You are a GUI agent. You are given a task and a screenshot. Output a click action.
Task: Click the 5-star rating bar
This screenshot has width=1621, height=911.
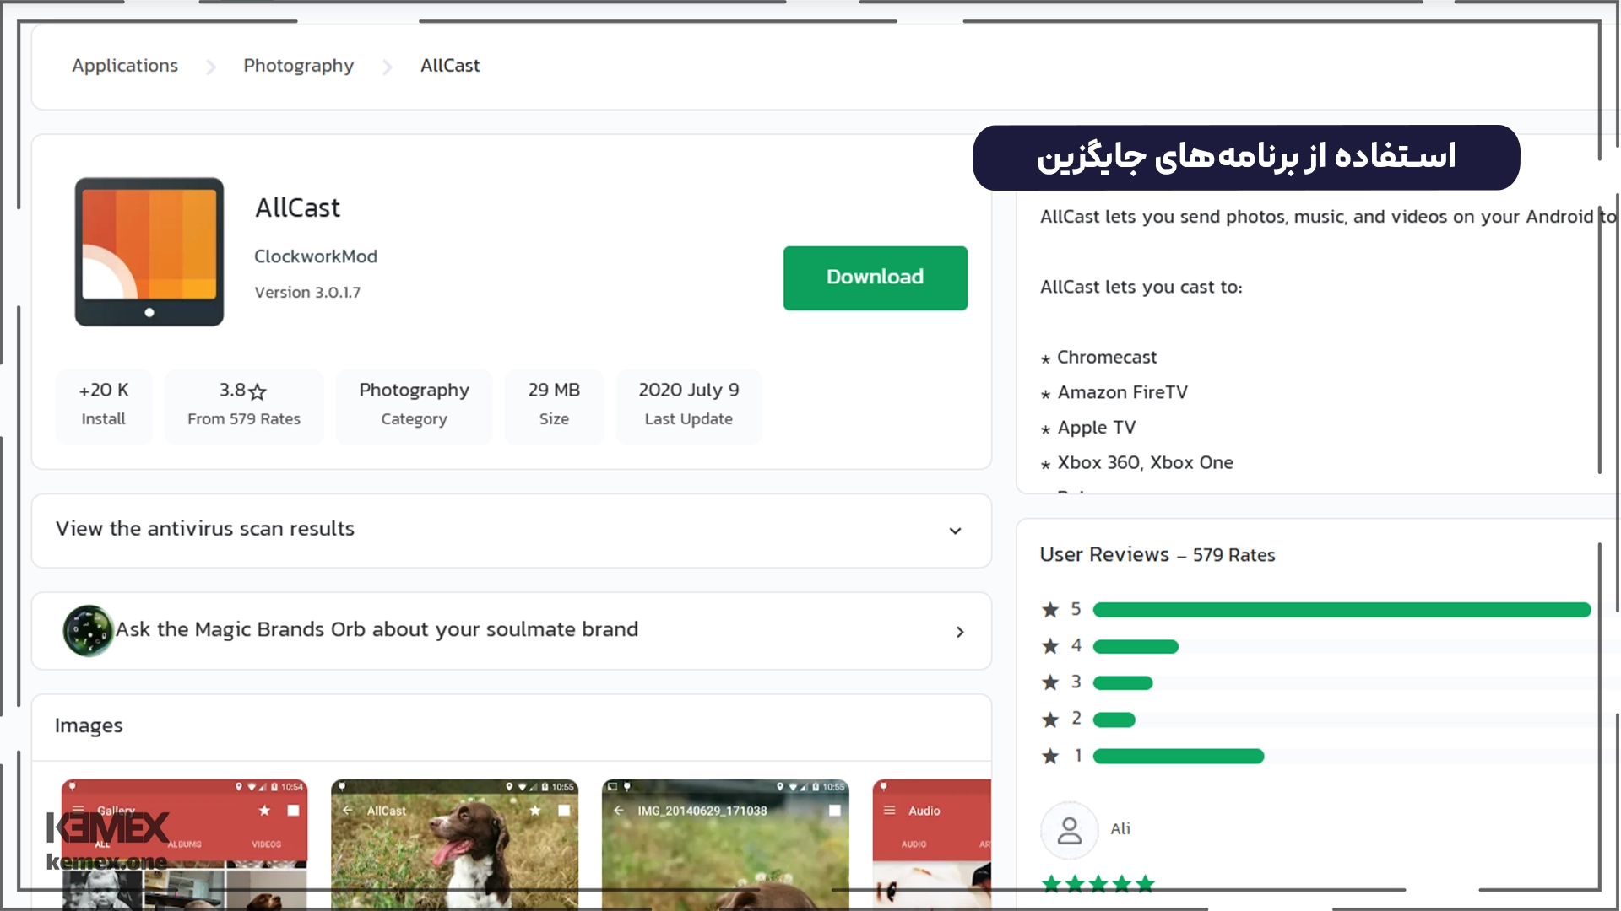1342,610
